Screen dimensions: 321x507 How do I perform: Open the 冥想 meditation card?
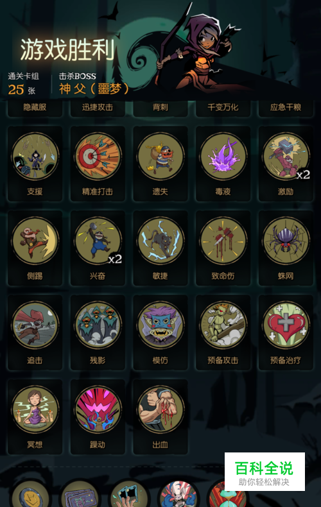pyautogui.click(x=35, y=409)
